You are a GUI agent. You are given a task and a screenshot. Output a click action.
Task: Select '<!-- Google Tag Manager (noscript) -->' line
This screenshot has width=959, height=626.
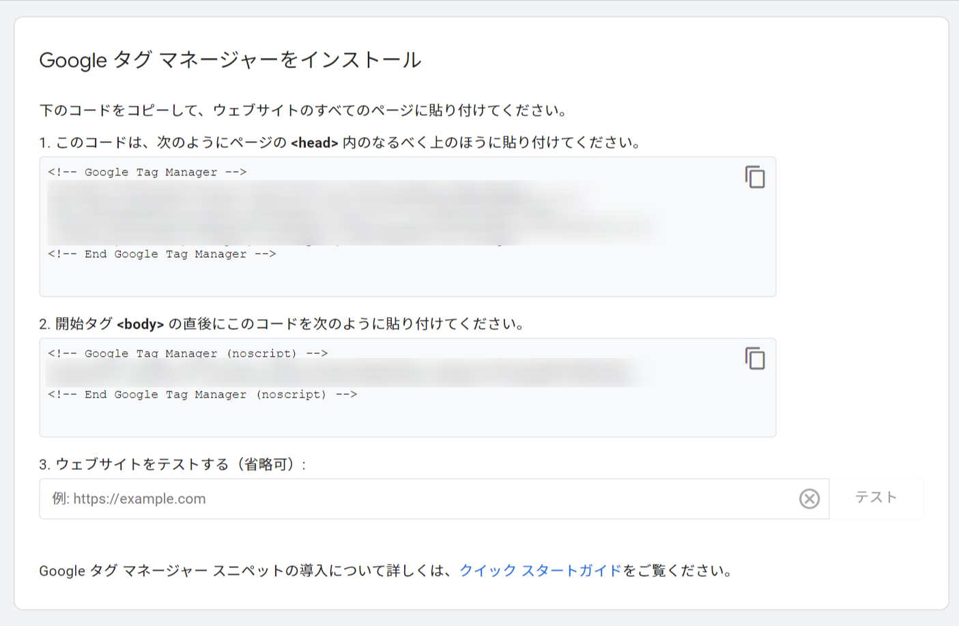coord(188,353)
